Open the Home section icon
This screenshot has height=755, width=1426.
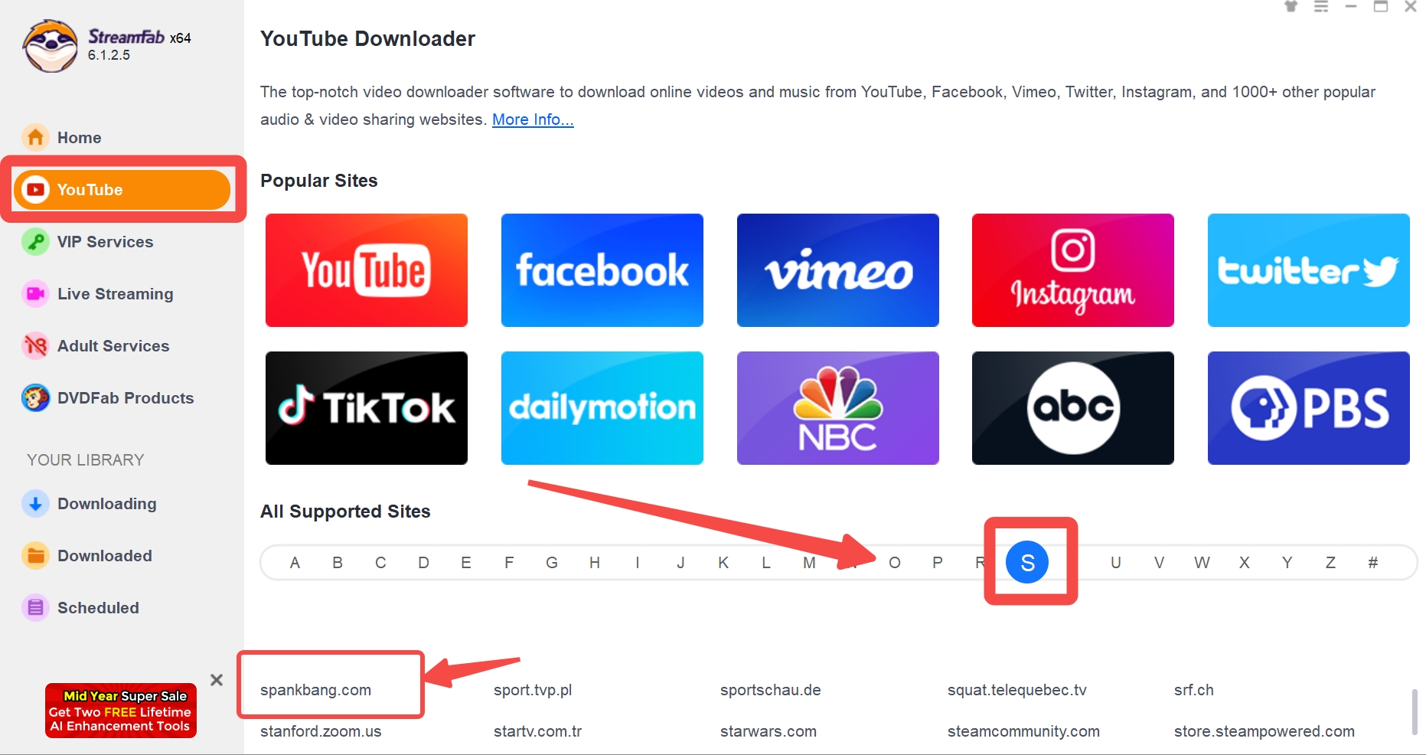tap(35, 137)
